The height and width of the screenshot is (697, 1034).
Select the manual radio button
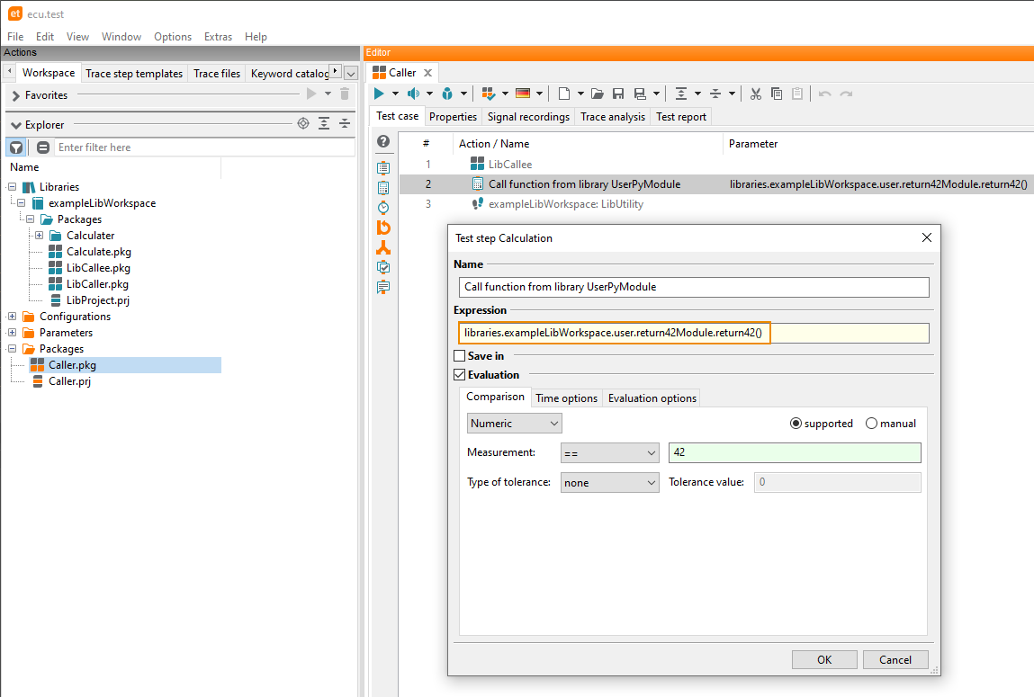(x=872, y=424)
